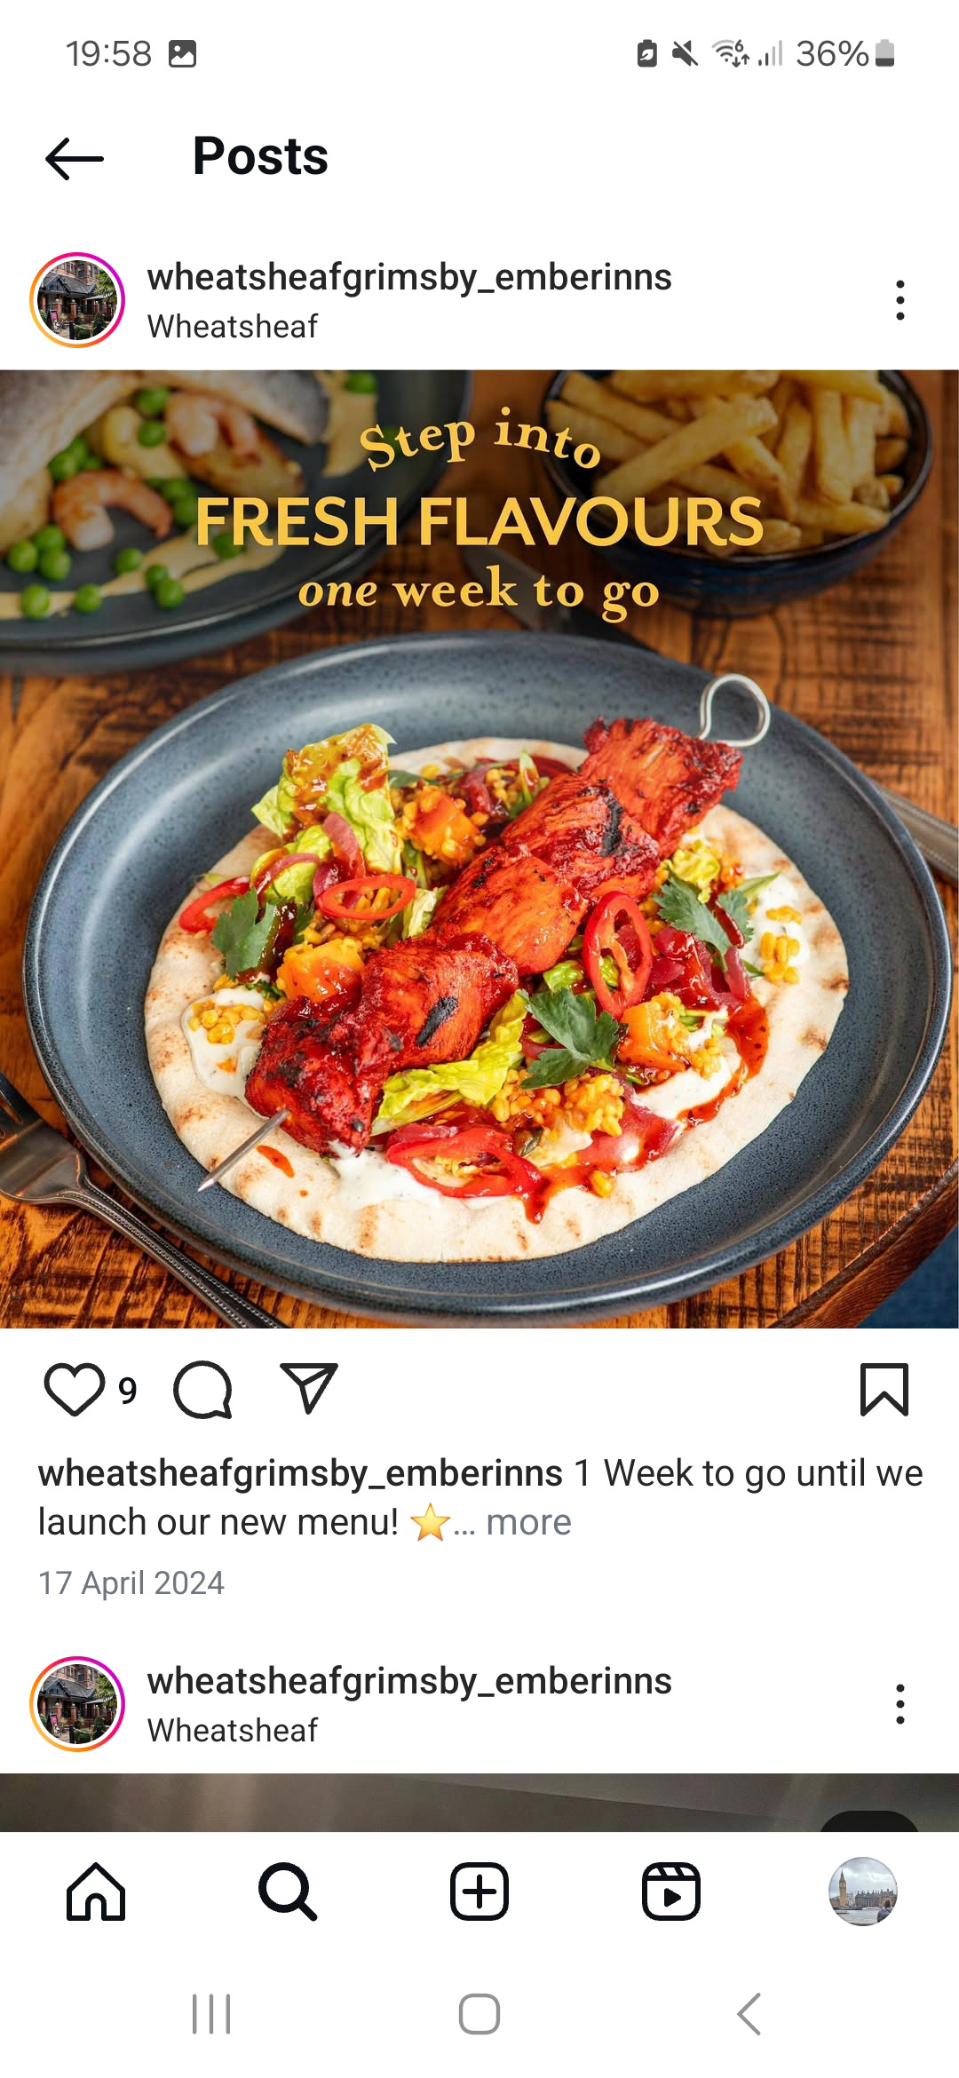Open wheatsheafgrimsby_emberinns username in first post header
Image resolution: width=959 pixels, height=2078 pixels.
click(x=409, y=277)
